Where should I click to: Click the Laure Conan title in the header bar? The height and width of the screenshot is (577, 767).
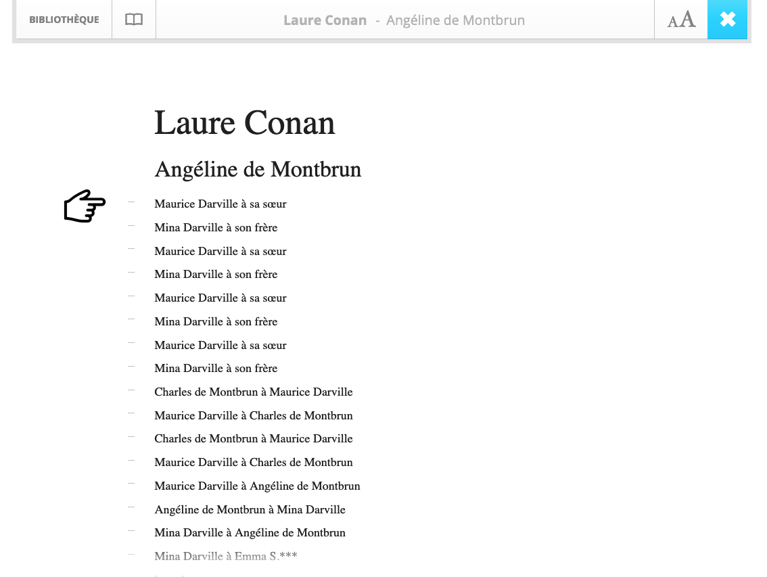click(325, 20)
